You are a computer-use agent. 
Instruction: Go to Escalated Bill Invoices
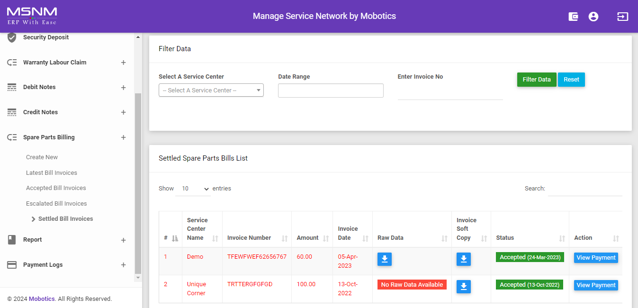(x=56, y=204)
